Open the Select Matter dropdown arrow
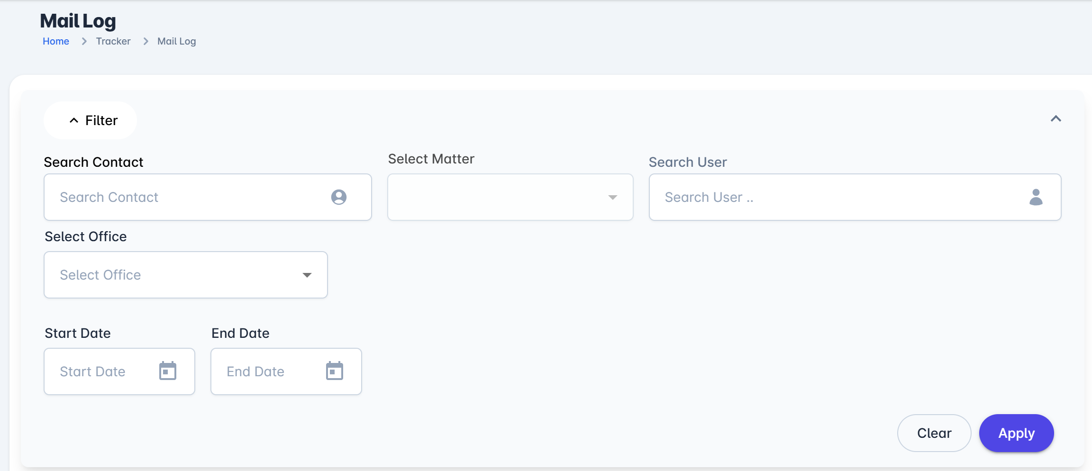 (612, 197)
